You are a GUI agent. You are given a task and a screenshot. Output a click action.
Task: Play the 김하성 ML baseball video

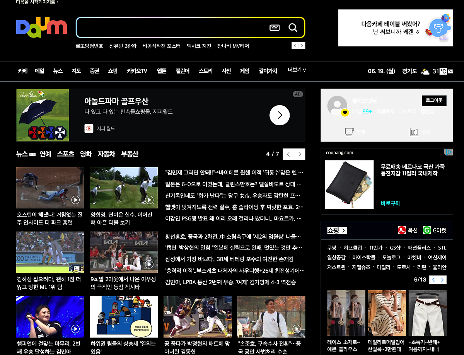point(50,252)
